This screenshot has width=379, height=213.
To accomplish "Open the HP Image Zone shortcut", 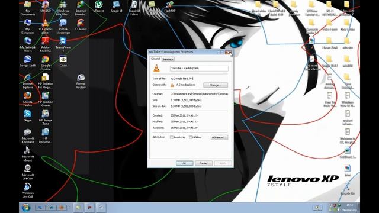I will [46, 118].
